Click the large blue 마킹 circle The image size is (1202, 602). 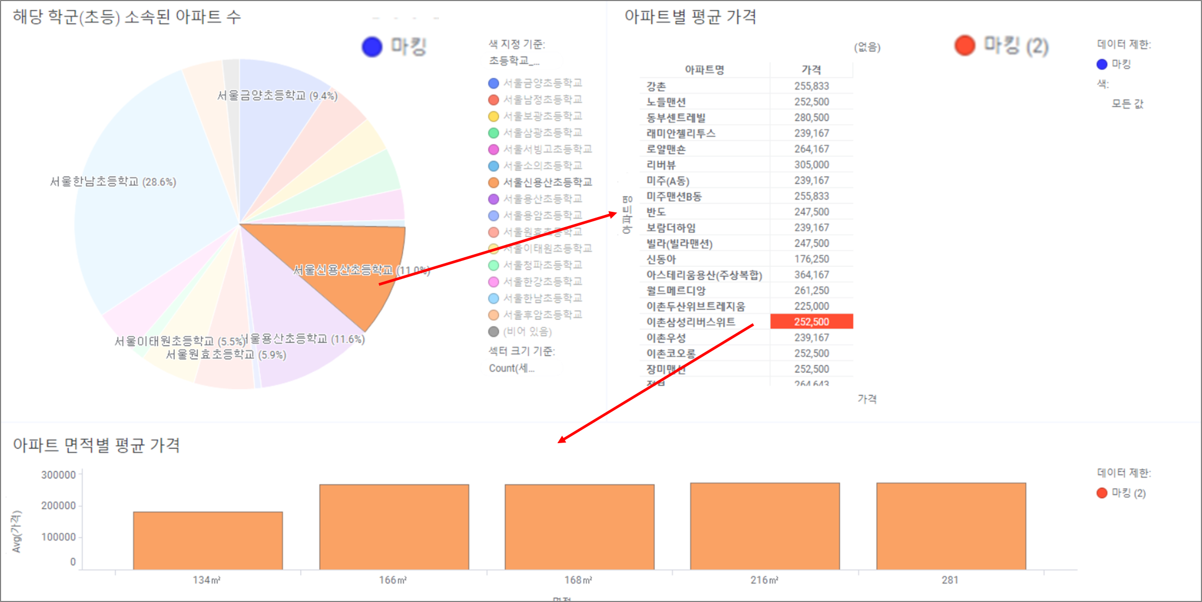(372, 47)
